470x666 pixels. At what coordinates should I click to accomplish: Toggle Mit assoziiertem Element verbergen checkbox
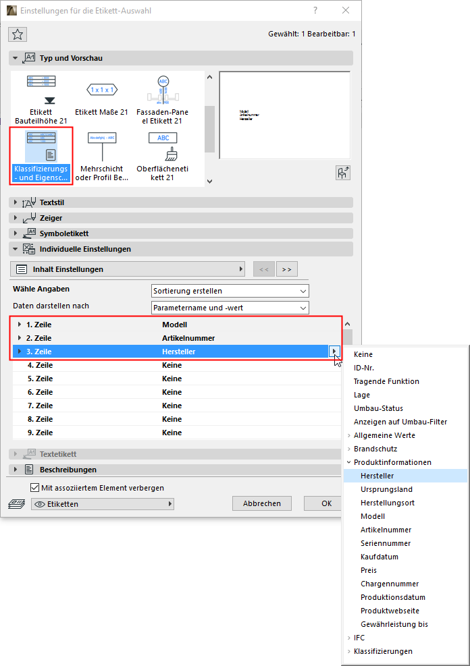tap(35, 488)
